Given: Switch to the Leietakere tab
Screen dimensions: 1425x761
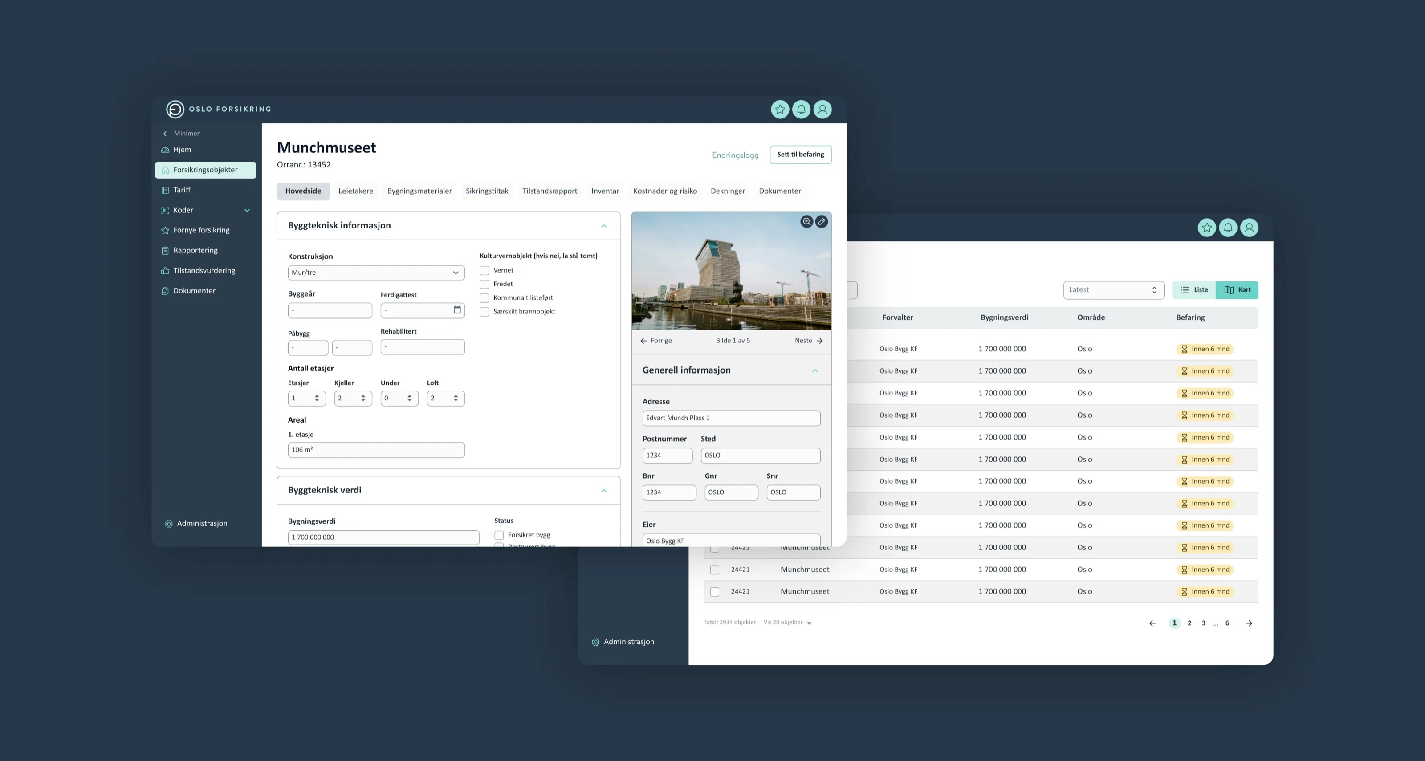Looking at the screenshot, I should tap(356, 191).
